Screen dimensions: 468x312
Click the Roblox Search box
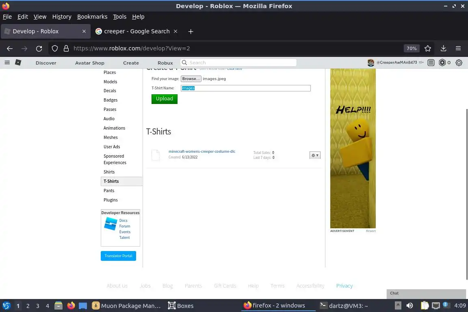pos(238,63)
